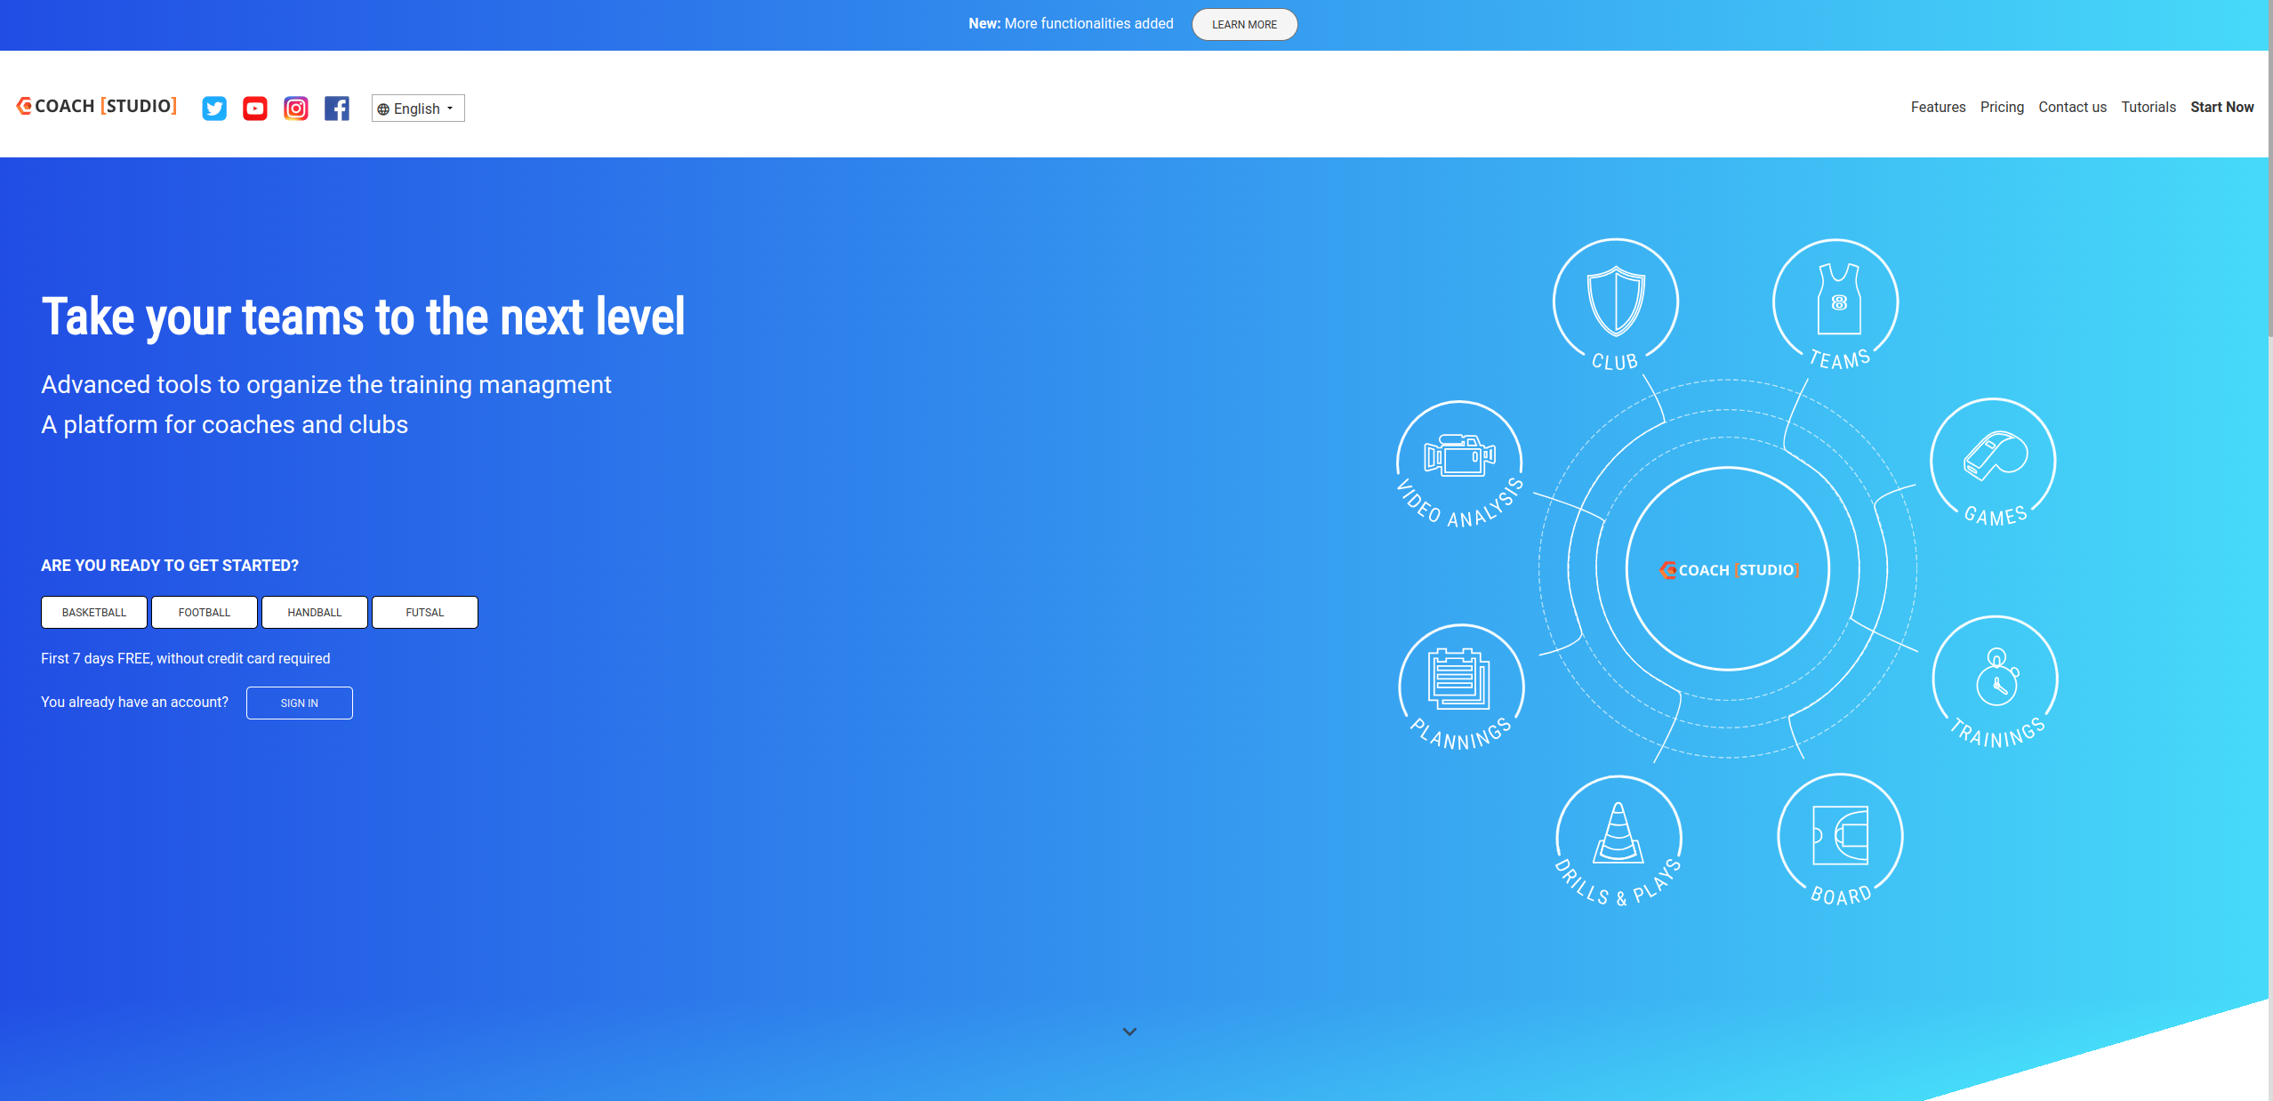The image size is (2273, 1101).
Task: Click the Coach Studio logo in header
Action: pyautogui.click(x=97, y=106)
